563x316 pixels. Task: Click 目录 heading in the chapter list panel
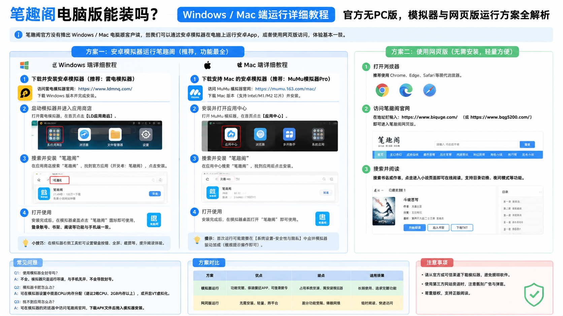[505, 192]
